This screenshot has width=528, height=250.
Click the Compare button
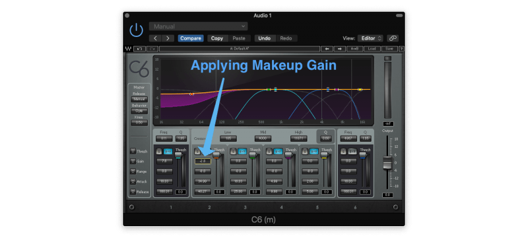pyautogui.click(x=191, y=38)
